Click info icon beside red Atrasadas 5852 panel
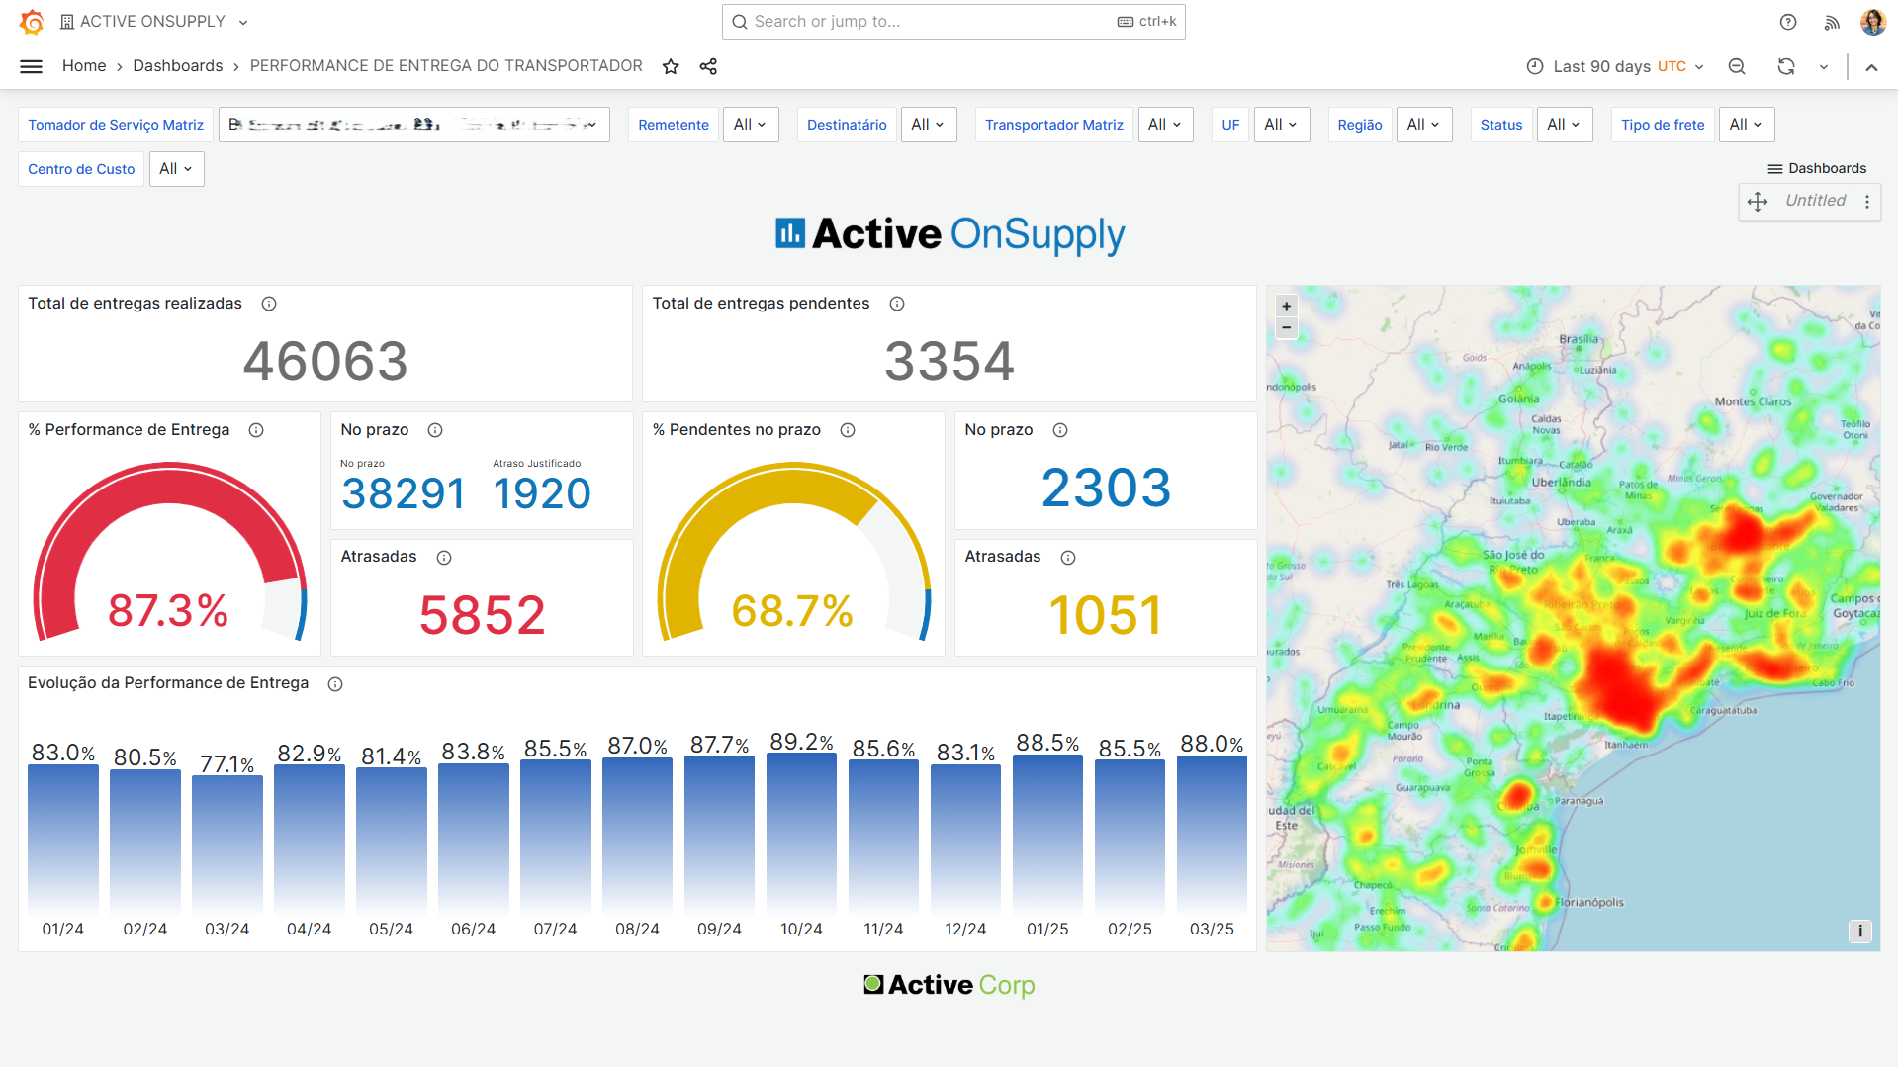 [x=444, y=558]
